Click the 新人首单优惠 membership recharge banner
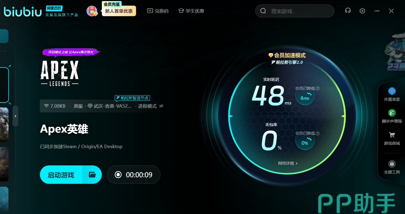The width and height of the screenshot is (405, 214). pos(119,11)
